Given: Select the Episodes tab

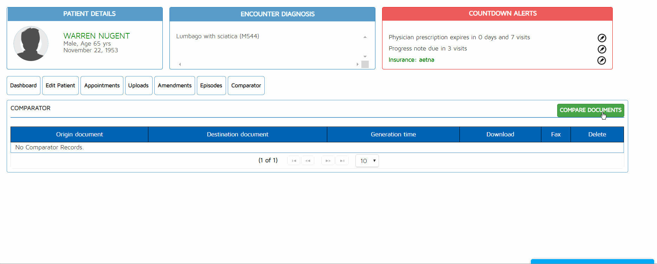Looking at the screenshot, I should [211, 86].
